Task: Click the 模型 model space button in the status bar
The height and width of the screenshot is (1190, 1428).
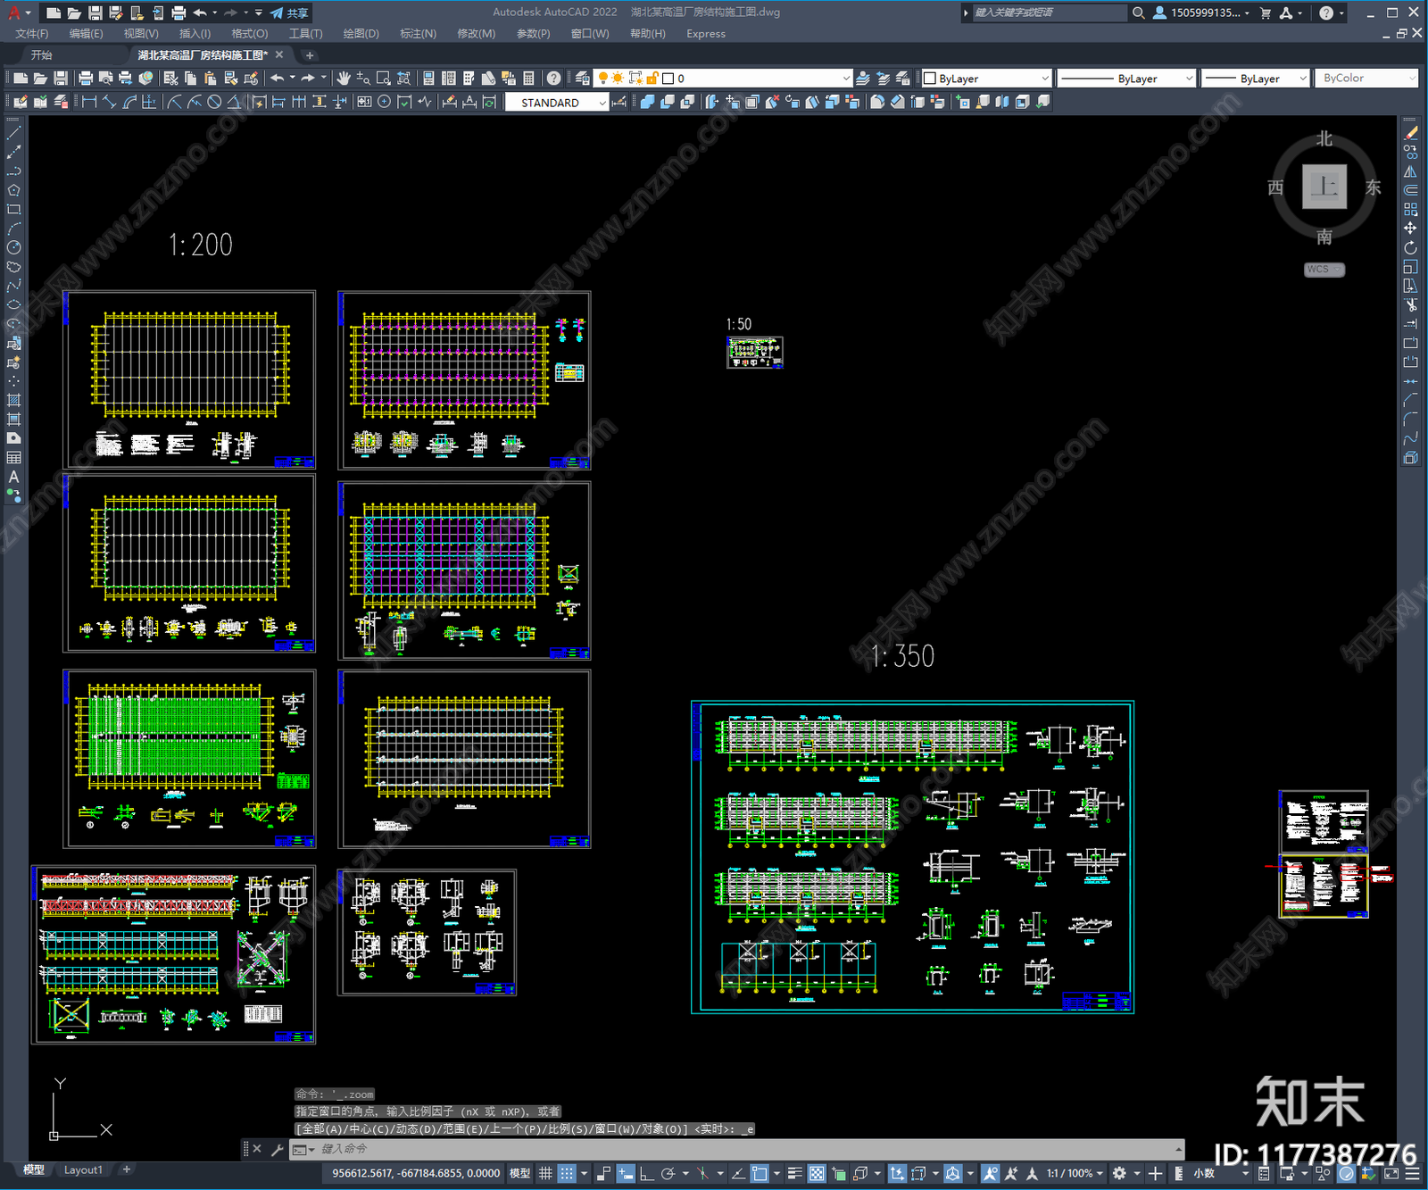Action: 519,1173
